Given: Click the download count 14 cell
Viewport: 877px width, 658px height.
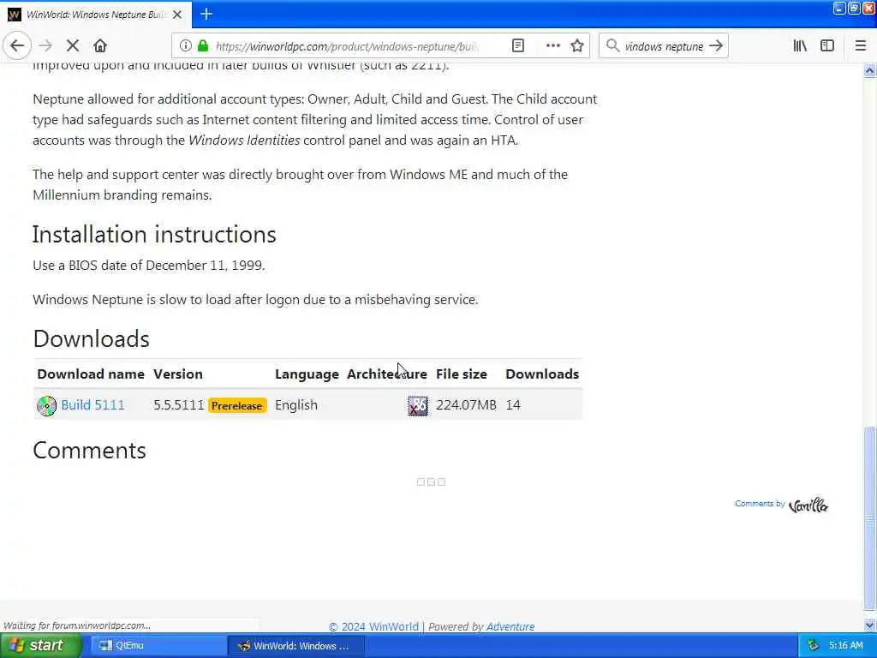Looking at the screenshot, I should 513,405.
